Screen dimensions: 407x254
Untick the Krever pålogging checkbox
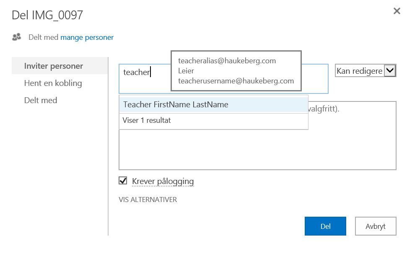(123, 181)
